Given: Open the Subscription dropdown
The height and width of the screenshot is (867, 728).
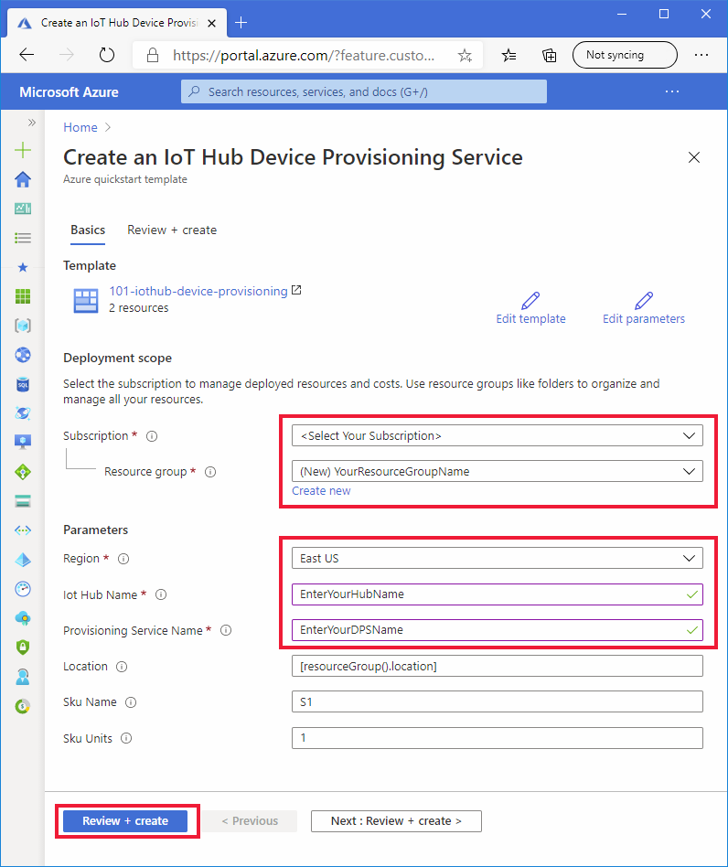Looking at the screenshot, I should pos(497,435).
